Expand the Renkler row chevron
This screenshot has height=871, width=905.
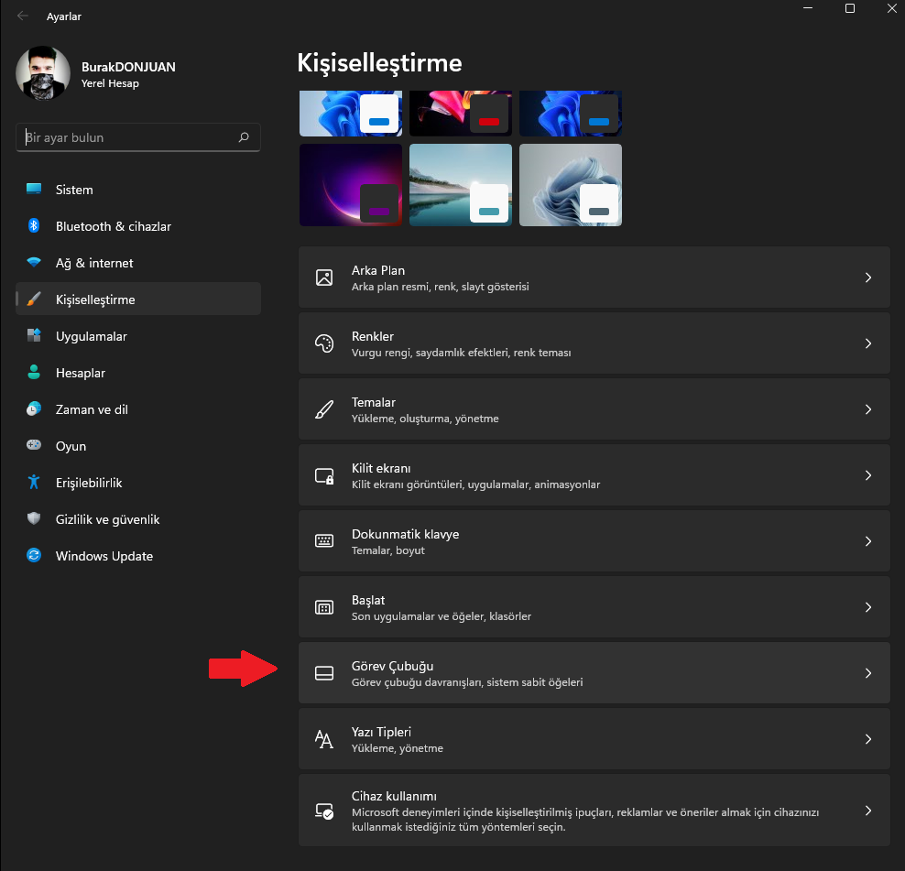click(867, 343)
